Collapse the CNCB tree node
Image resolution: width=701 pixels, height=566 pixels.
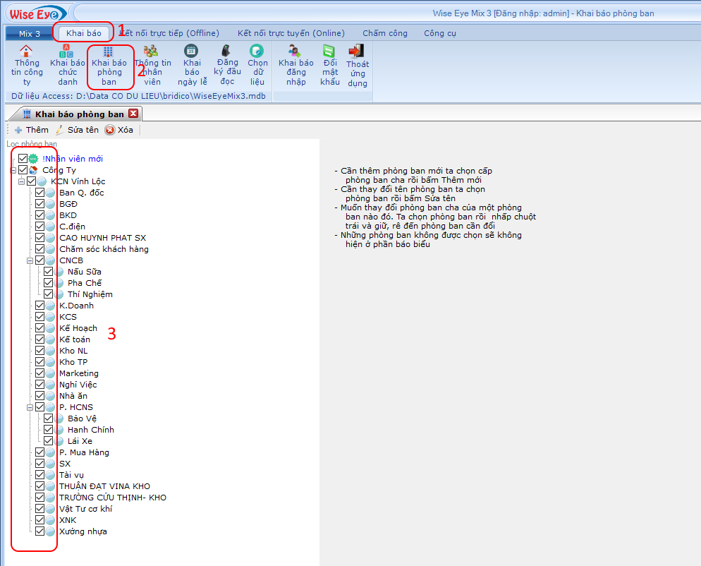(x=30, y=260)
